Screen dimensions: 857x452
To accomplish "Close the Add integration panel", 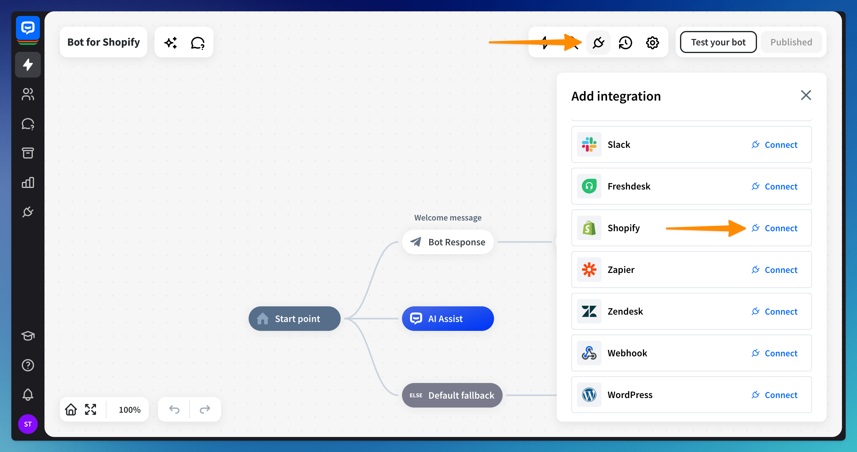I will pyautogui.click(x=805, y=95).
